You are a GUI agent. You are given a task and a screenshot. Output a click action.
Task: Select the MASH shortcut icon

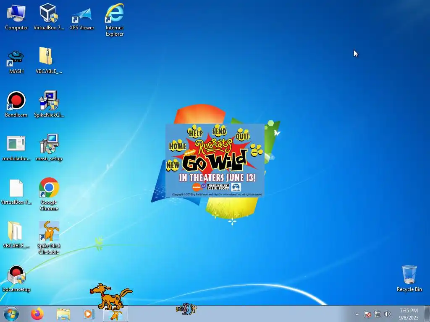tap(16, 62)
